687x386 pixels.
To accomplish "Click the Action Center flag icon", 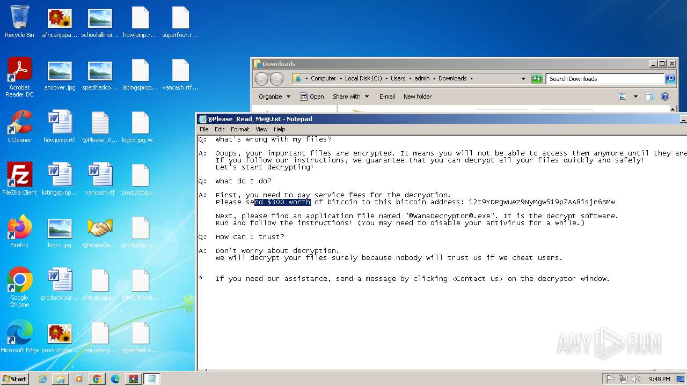I will click(610, 379).
